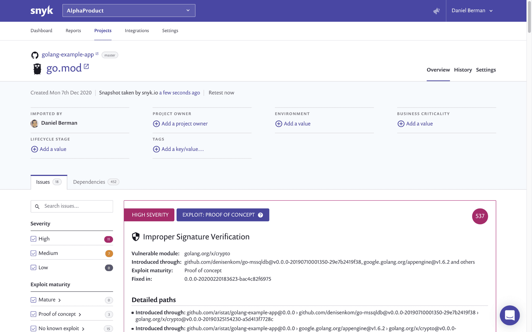Viewport: 532px width, 332px height.
Task: Click the Improper Signature Verification title
Action: (x=196, y=237)
